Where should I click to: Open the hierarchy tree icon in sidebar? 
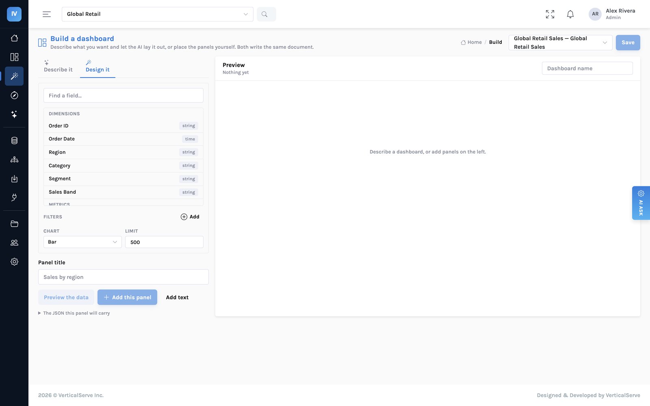coord(14,160)
